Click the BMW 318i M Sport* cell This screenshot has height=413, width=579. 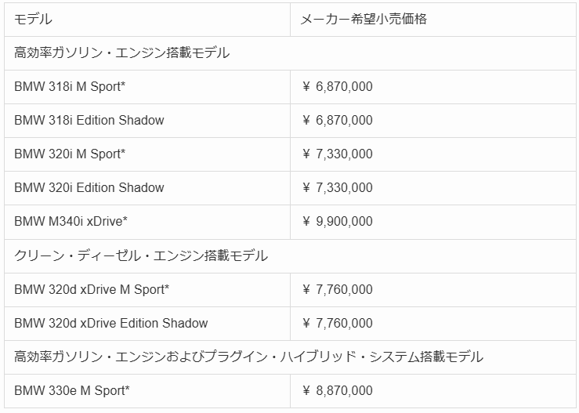70,86
